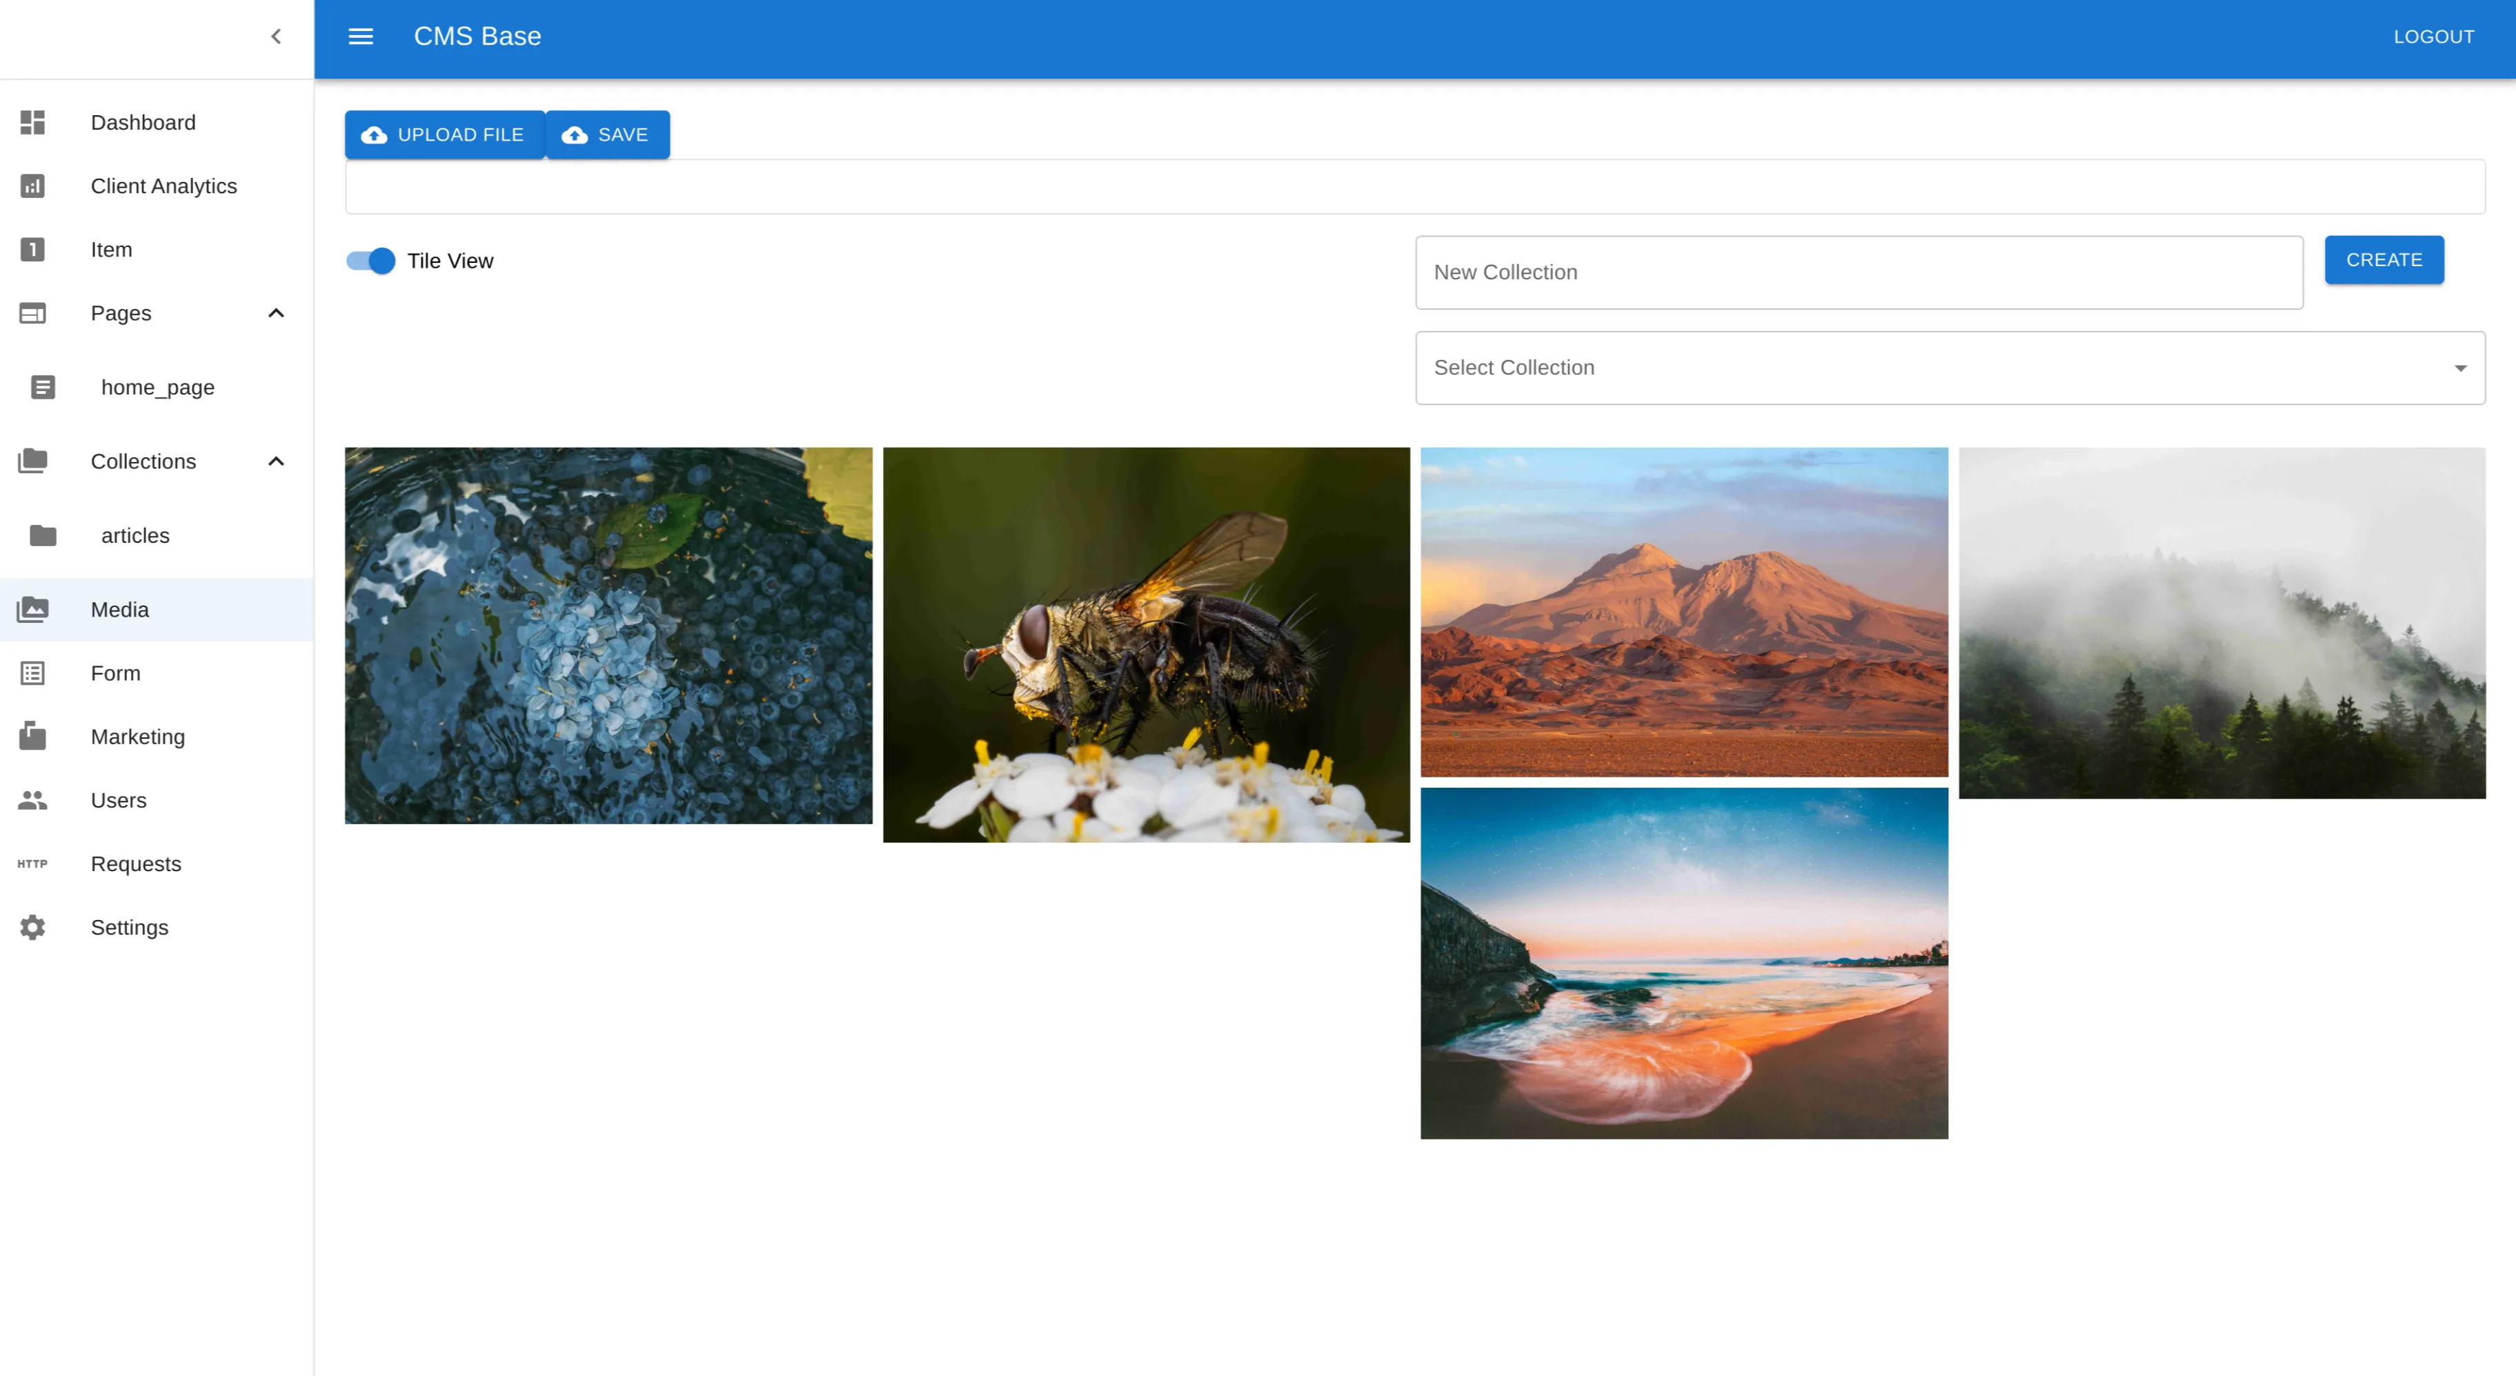Open the articles folder icon
The width and height of the screenshot is (2516, 1376).
43,535
